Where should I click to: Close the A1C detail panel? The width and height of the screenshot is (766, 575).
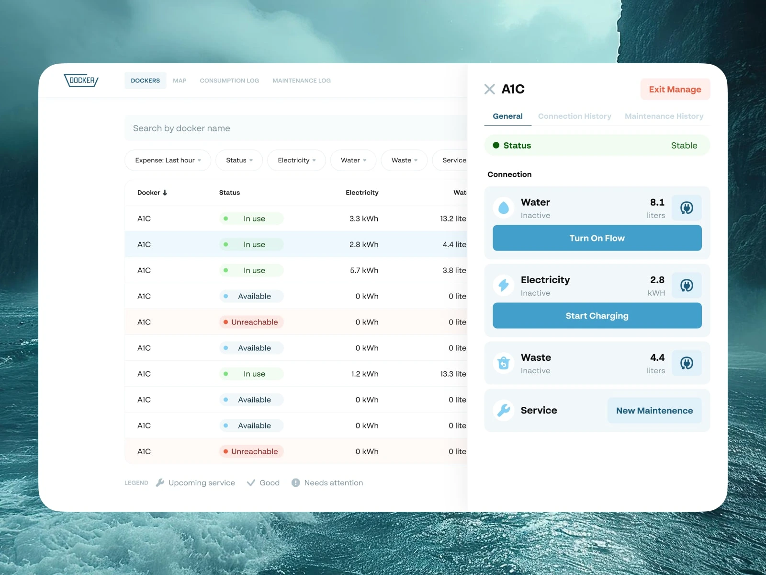(x=489, y=89)
